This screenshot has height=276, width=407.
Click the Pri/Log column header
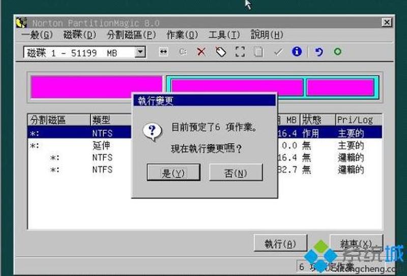click(359, 120)
